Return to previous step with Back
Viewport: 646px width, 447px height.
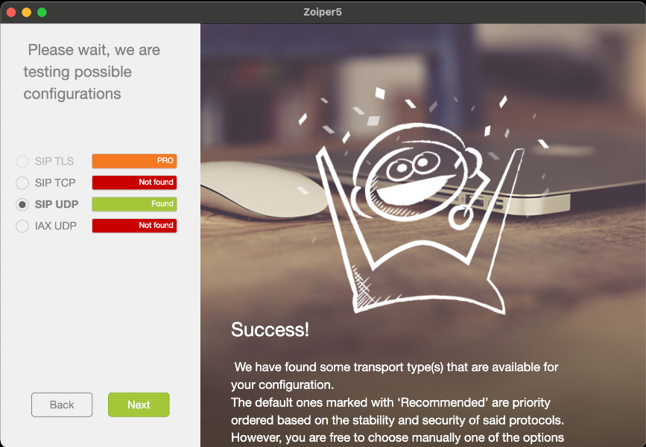click(x=62, y=405)
